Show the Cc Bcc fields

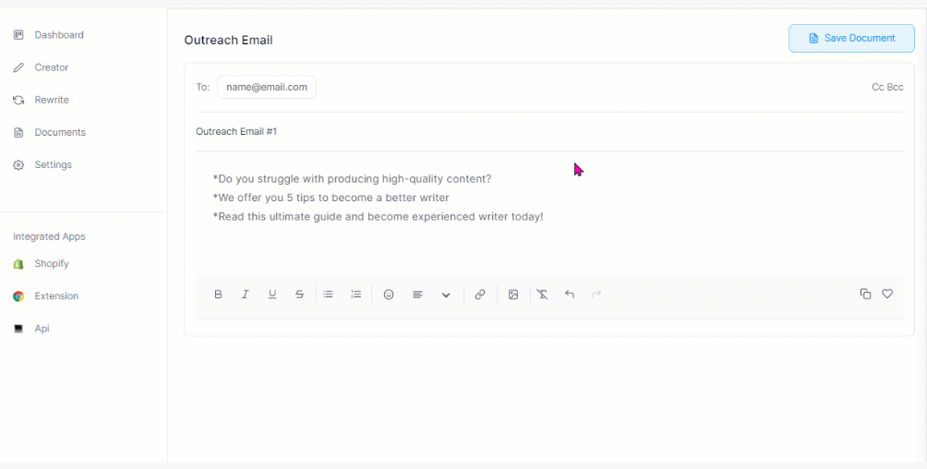[887, 87]
